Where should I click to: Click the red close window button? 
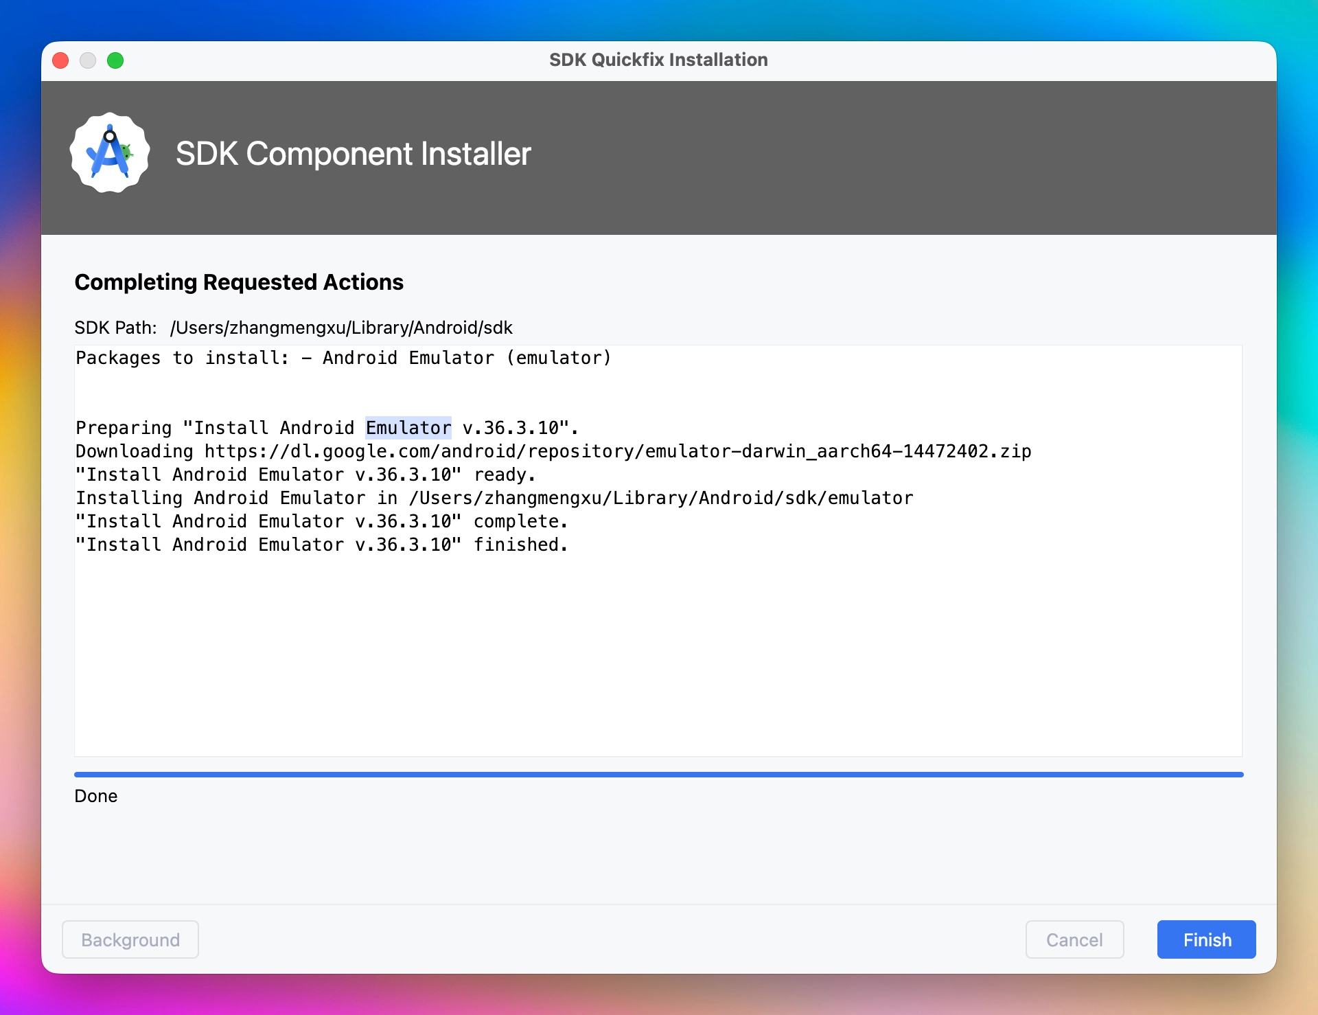[x=60, y=60]
